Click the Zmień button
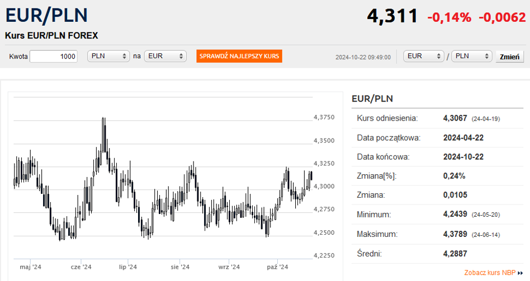Screen dimensions: 530x281 coord(509,56)
